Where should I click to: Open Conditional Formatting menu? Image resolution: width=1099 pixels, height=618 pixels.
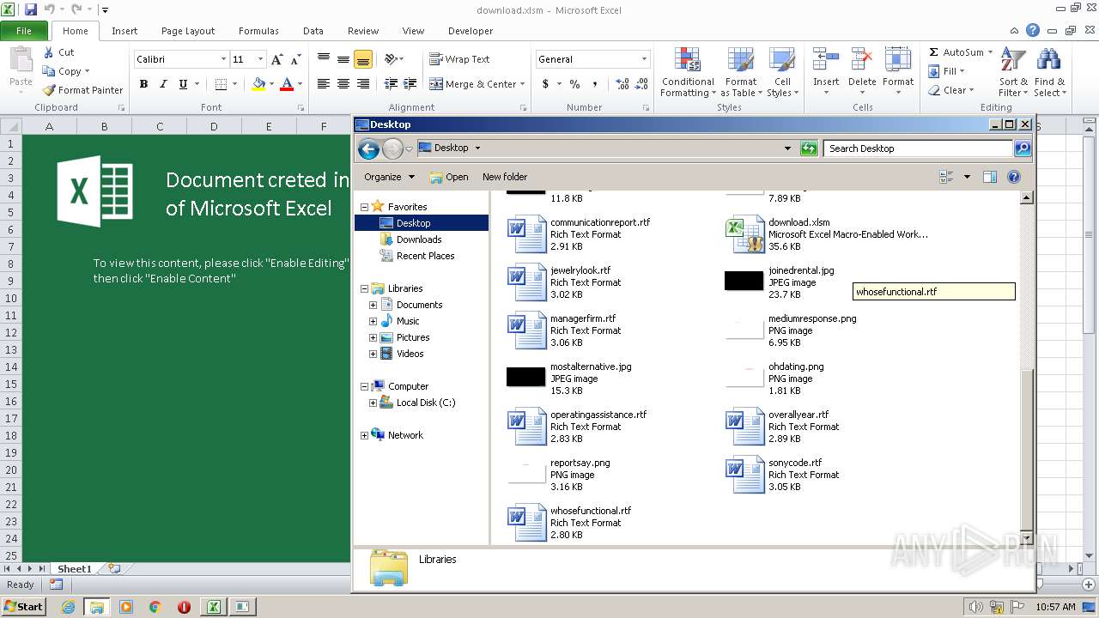(x=687, y=72)
